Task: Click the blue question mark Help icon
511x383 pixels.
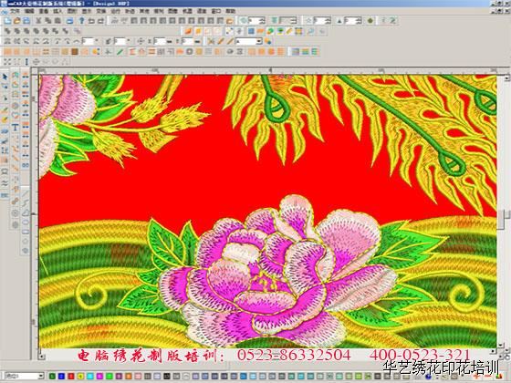Action: click(x=81, y=21)
